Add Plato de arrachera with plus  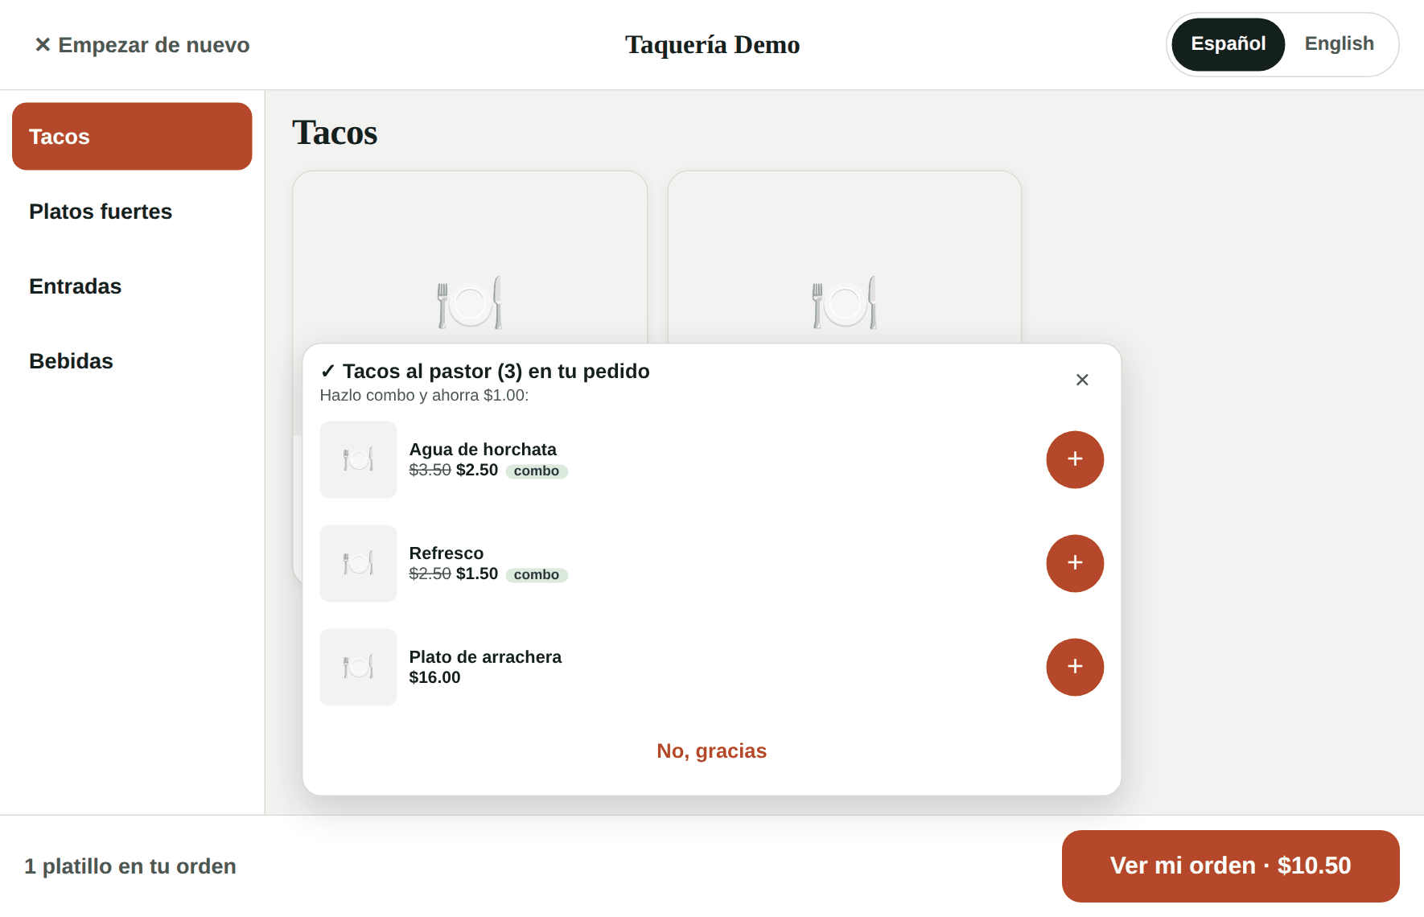pos(1075,667)
